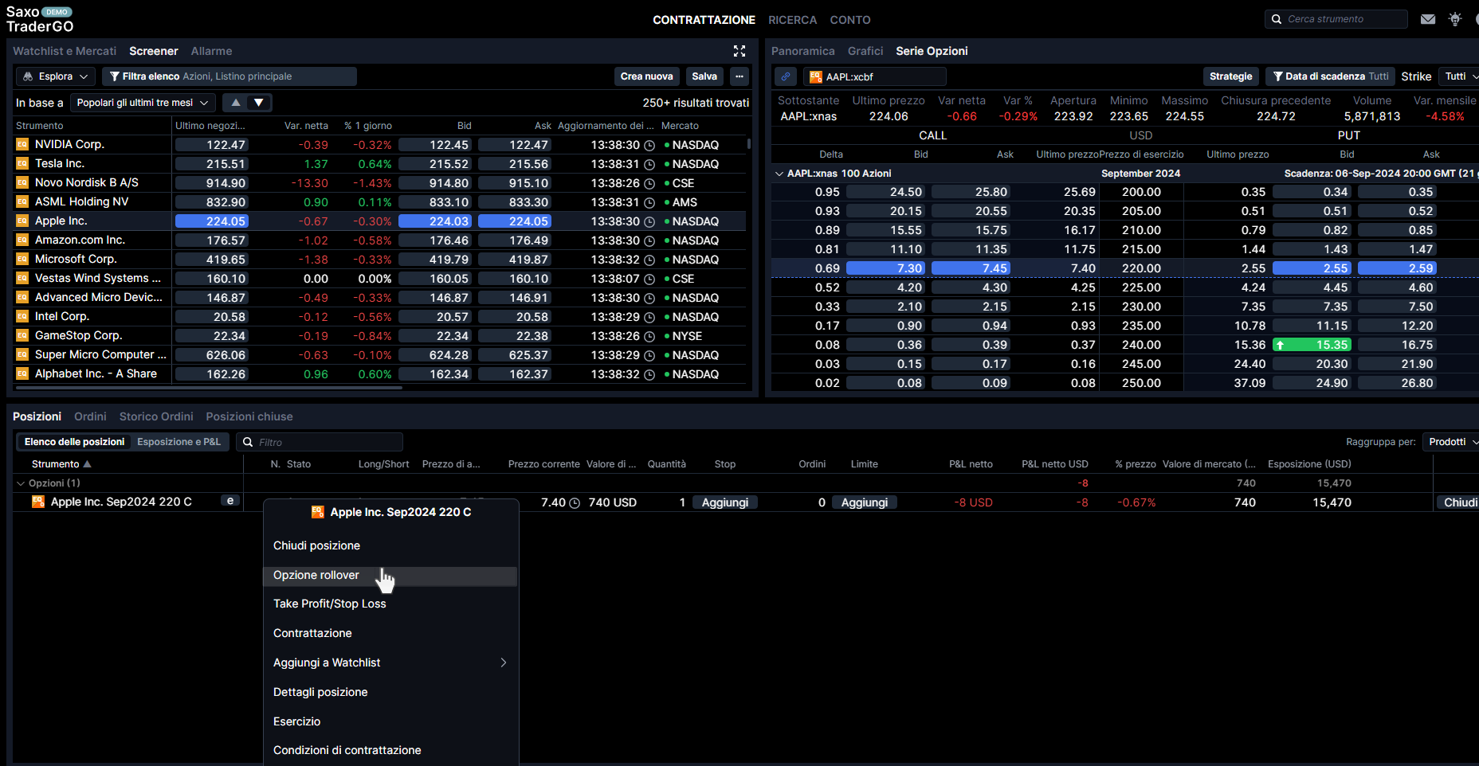Sort results ascending with up triangle
1479x766 pixels.
click(x=236, y=103)
